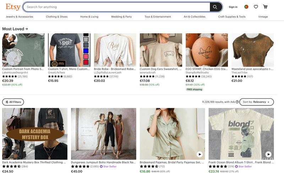Click shop name GreatLifeTees
The width and height of the screenshot is (284, 173).
(x=56, y=73)
